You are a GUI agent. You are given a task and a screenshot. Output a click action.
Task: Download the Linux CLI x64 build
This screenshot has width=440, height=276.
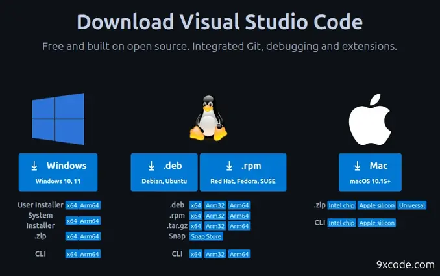[196, 254]
